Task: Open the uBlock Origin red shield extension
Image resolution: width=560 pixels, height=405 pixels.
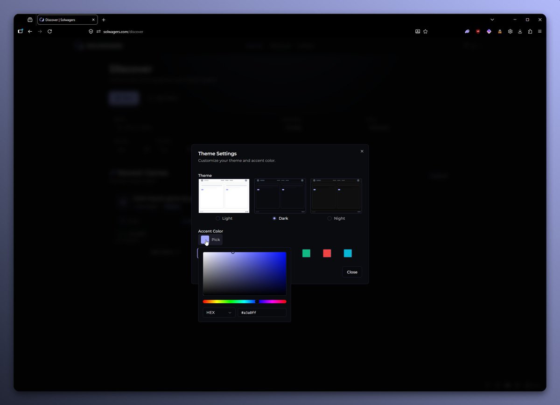Action: point(478,32)
